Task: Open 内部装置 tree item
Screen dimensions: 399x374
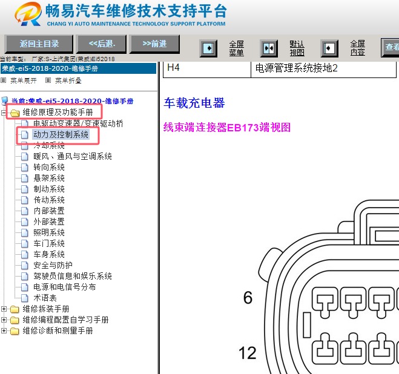Action: (x=49, y=211)
